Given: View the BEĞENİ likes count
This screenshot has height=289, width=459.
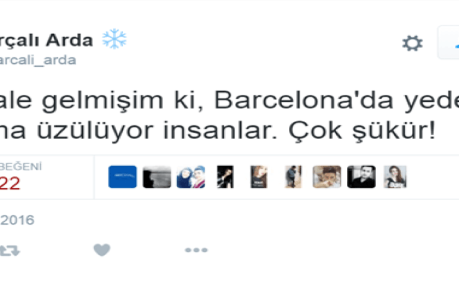Looking at the screenshot, I should tap(21, 167).
